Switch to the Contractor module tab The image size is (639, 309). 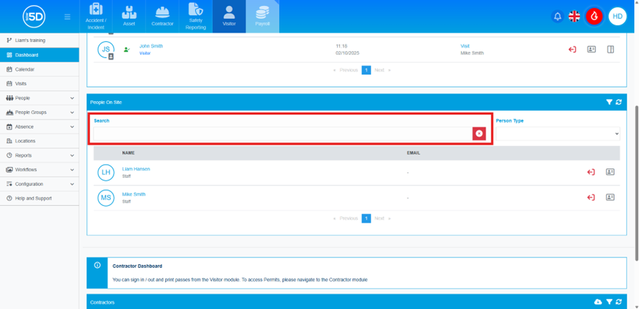coord(162,16)
